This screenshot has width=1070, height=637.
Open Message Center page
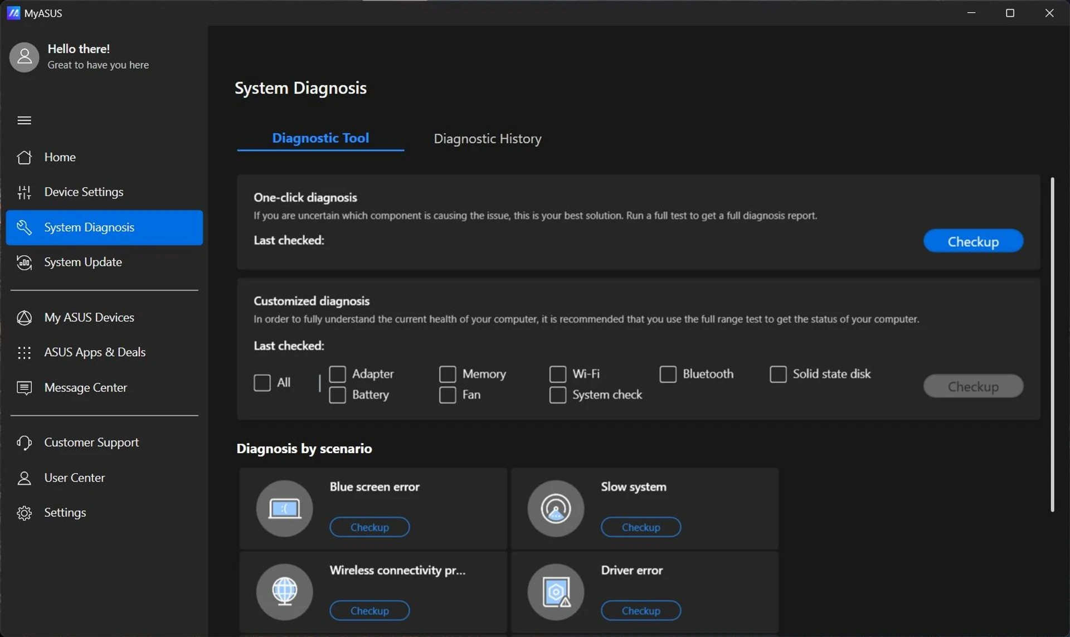click(x=104, y=387)
